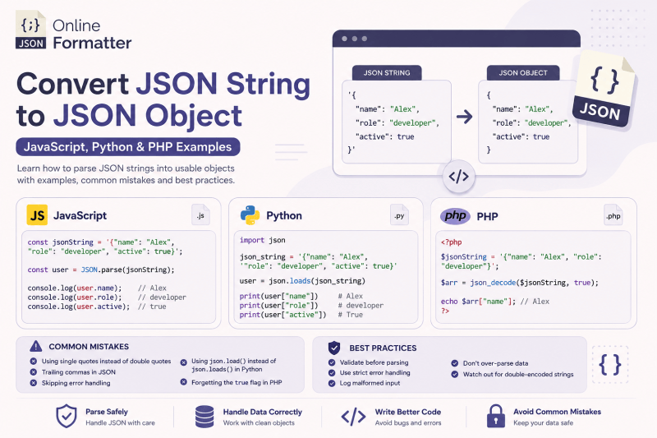
Task: Click the COMMON MISTAKES heading
Action: (x=89, y=347)
